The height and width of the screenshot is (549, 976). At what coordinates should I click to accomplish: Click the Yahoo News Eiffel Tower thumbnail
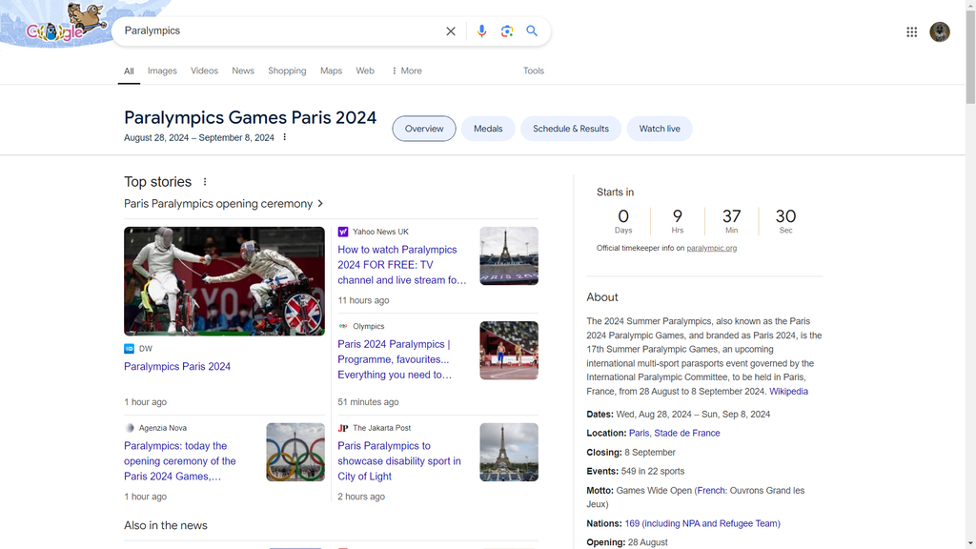(x=509, y=255)
